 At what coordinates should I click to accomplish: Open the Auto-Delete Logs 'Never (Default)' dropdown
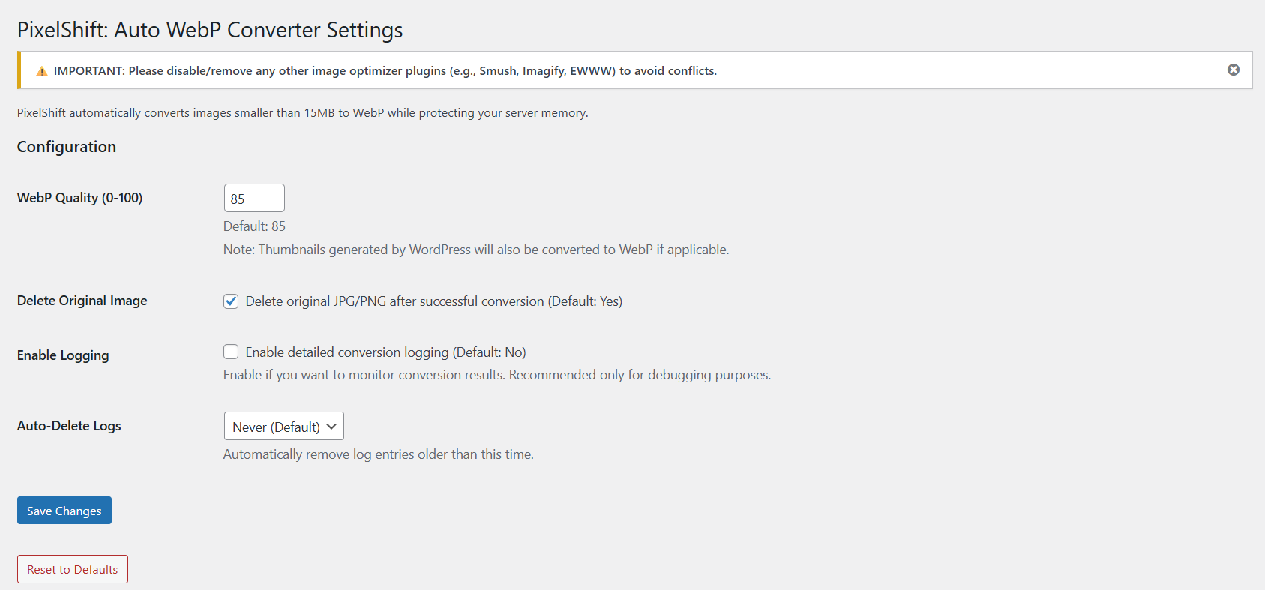pos(283,426)
